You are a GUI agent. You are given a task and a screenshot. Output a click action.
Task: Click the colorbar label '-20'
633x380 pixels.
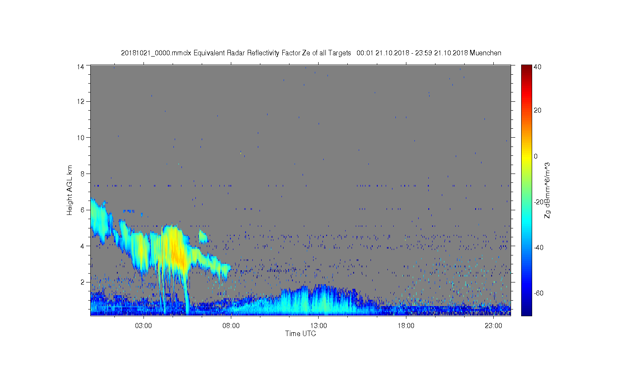tap(539, 202)
